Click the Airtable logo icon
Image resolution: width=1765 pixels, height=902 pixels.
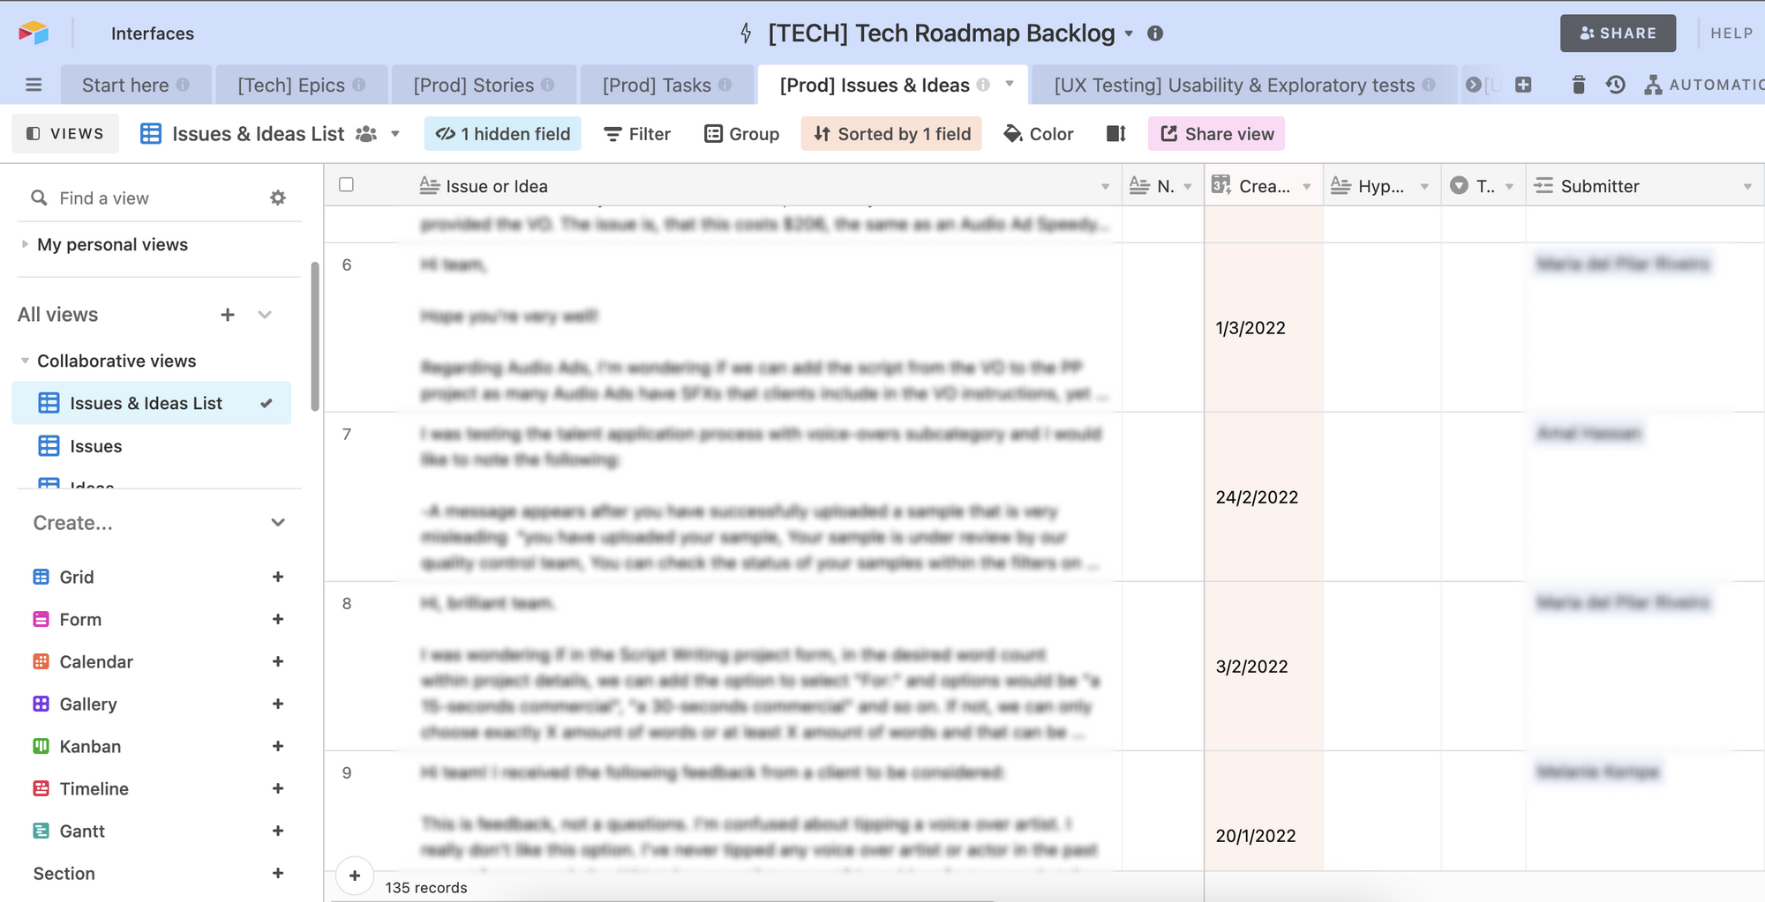[x=33, y=34]
